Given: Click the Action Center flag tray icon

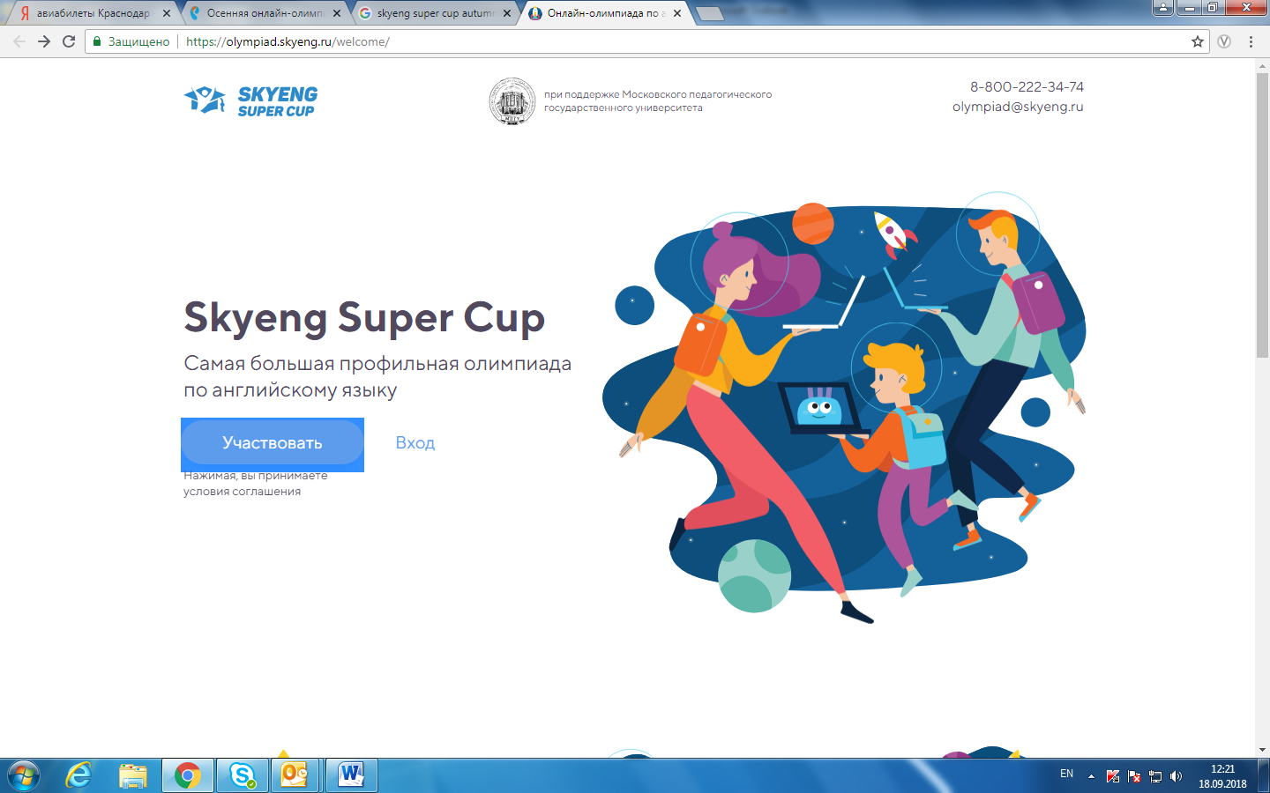Looking at the screenshot, I should coord(1133,776).
